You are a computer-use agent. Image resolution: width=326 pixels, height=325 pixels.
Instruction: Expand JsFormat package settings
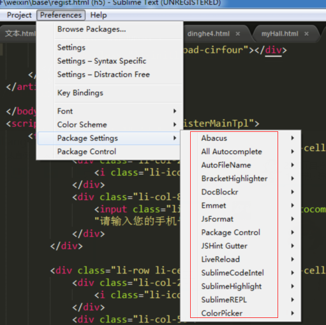pos(241,219)
